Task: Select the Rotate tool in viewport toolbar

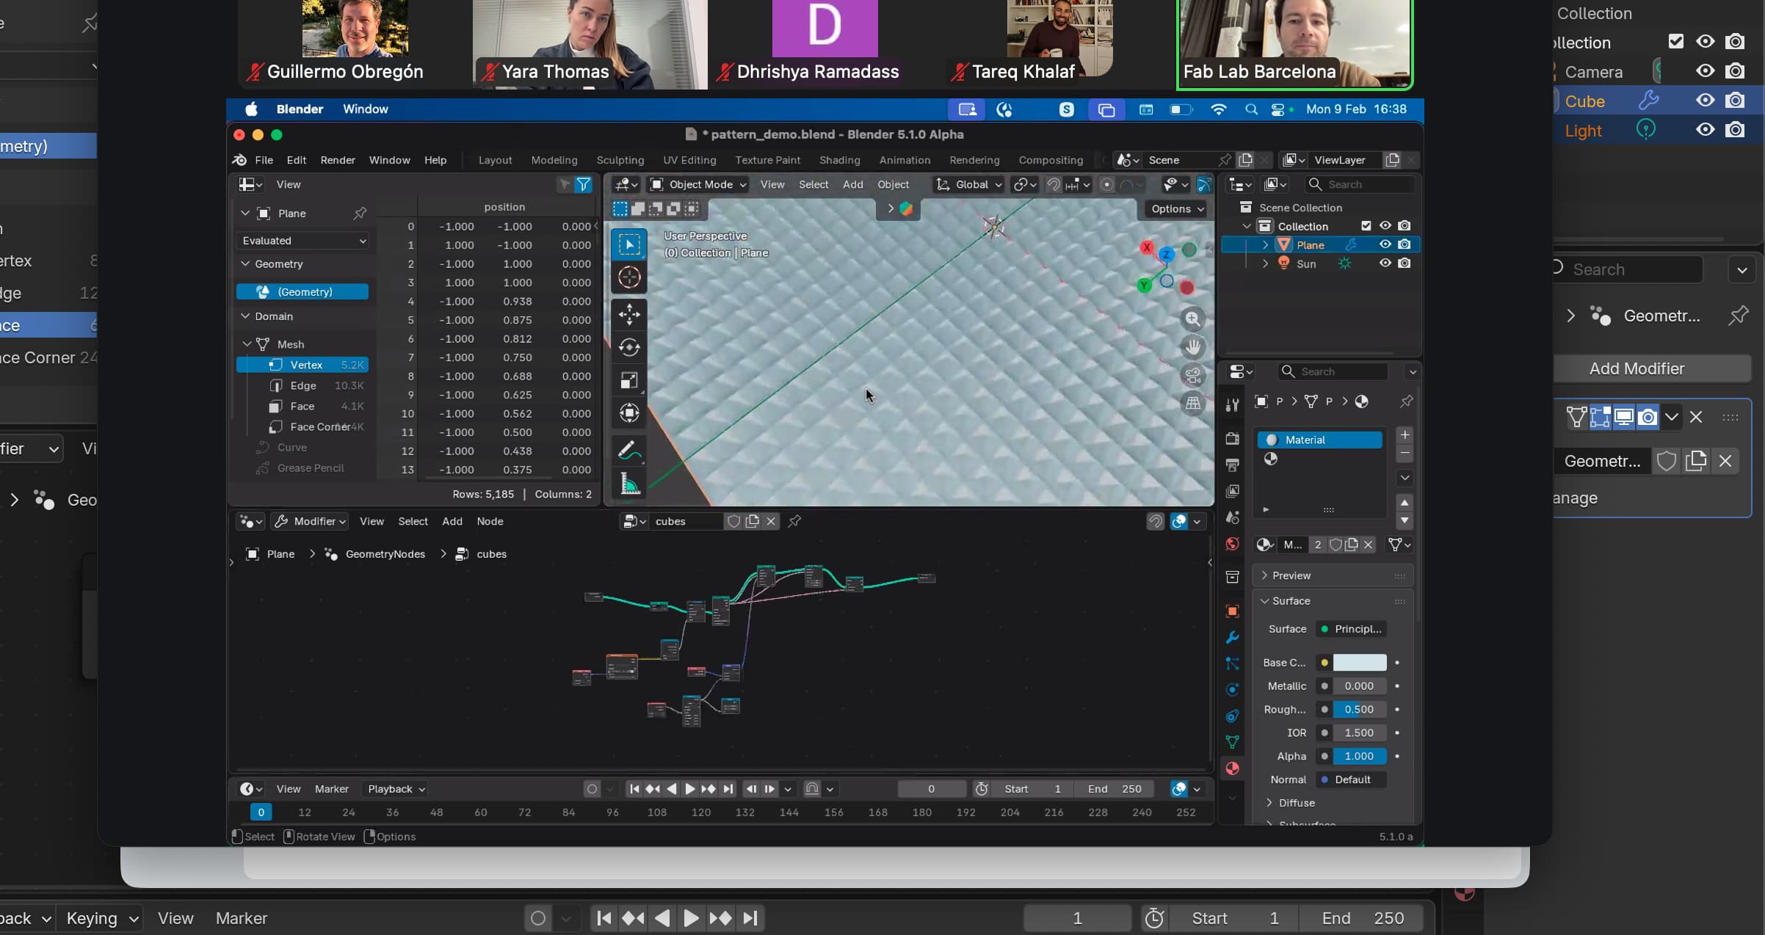Action: pos(629,347)
